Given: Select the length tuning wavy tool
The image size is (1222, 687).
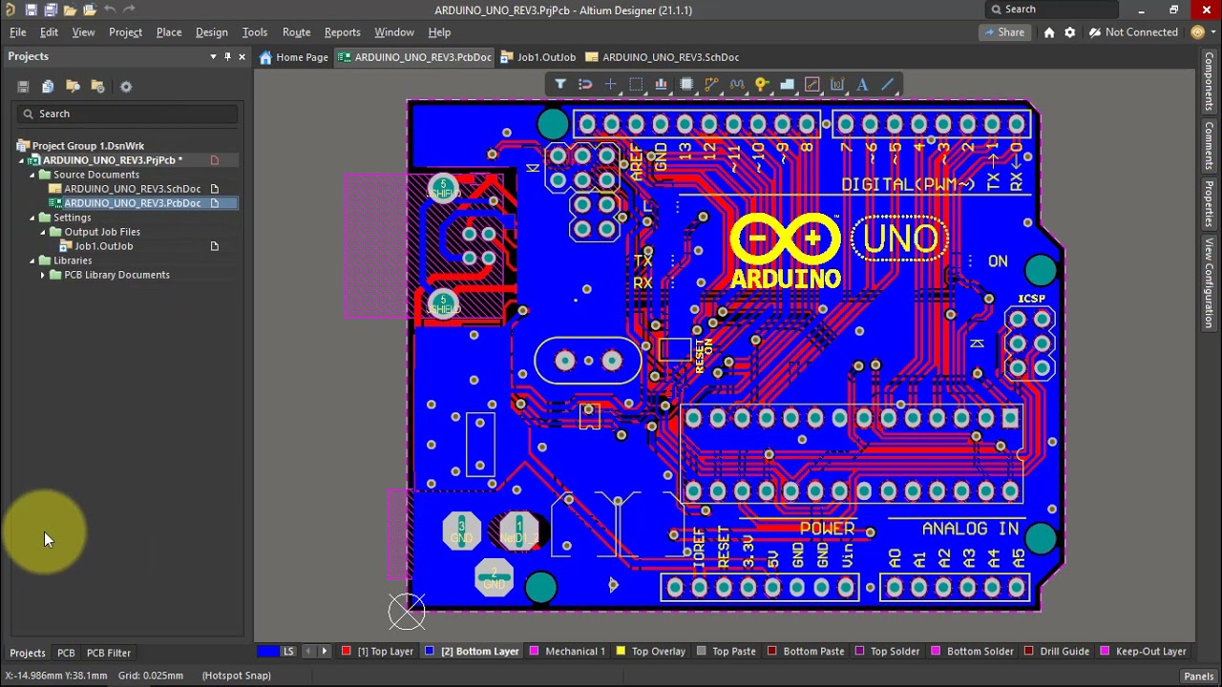Looking at the screenshot, I should (x=737, y=85).
